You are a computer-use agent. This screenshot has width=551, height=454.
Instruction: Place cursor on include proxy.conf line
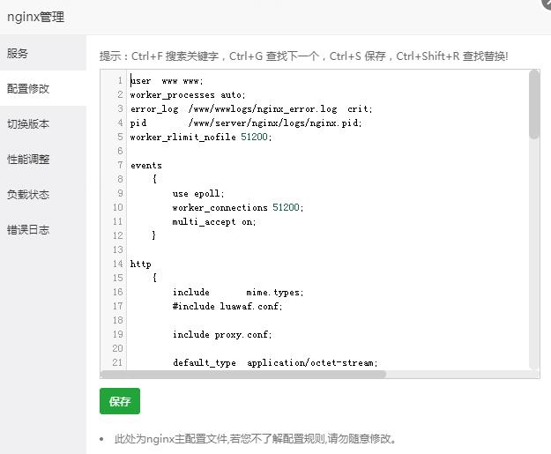[222, 335]
